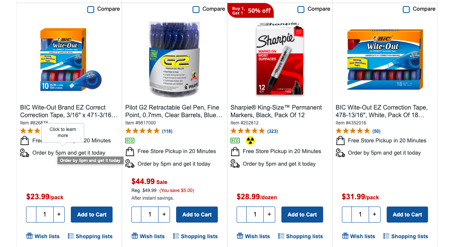Enable Compare for Sharpie King-Size markers
451x247 pixels.
[x=301, y=9]
